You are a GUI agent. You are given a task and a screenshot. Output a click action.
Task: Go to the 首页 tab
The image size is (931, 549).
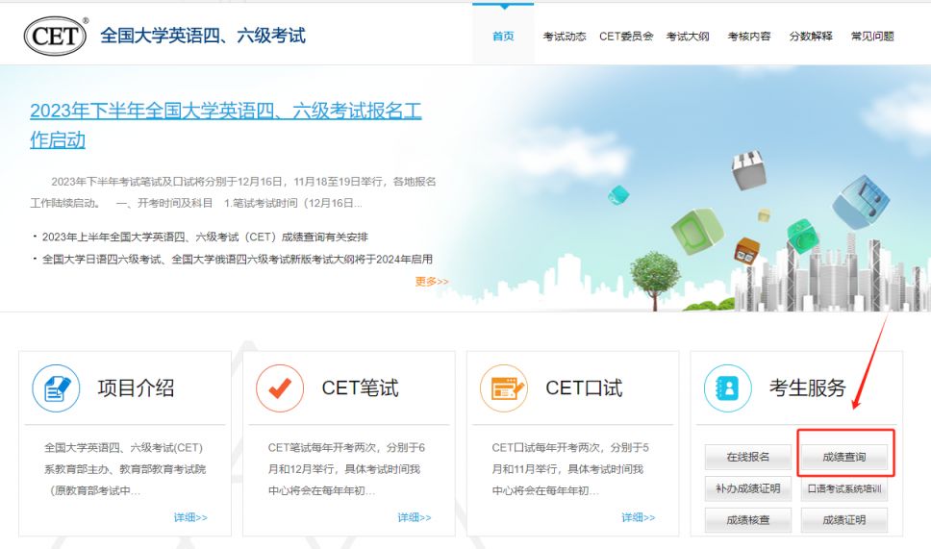tap(503, 37)
